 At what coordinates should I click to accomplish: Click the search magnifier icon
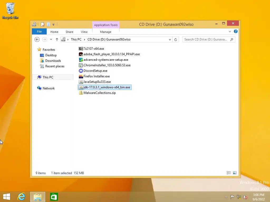tap(232, 39)
